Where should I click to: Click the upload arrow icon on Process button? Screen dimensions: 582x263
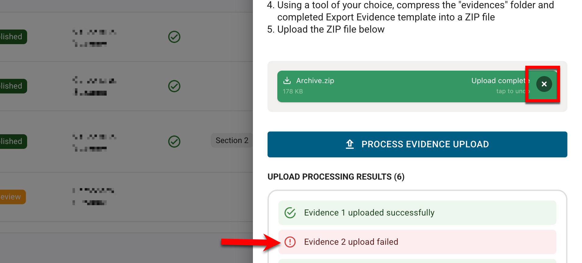(x=350, y=144)
